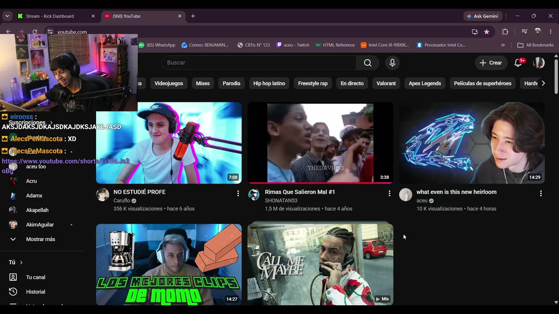Screen dimensions: 559x314
Task: Close the YouTube tab
Action: tap(179, 16)
